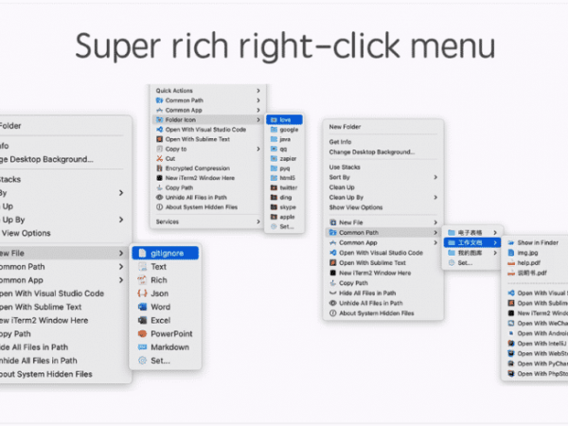Select Folder Icon in the top middle menu
This screenshot has height=426, width=568.
[x=206, y=120]
